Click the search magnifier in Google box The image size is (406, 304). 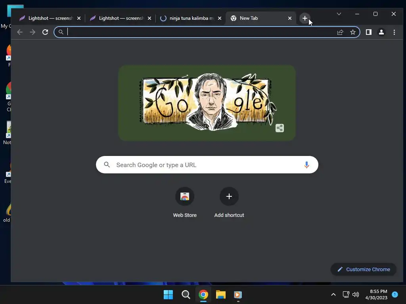pyautogui.click(x=107, y=164)
